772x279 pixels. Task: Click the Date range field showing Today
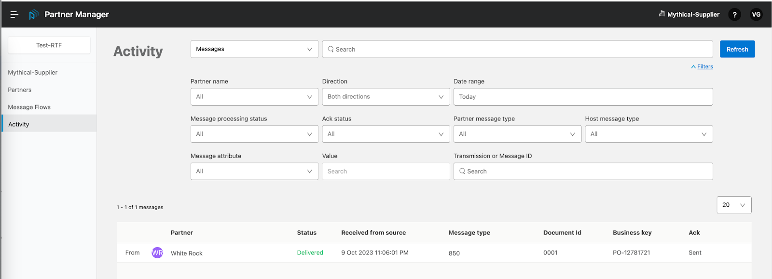point(583,97)
